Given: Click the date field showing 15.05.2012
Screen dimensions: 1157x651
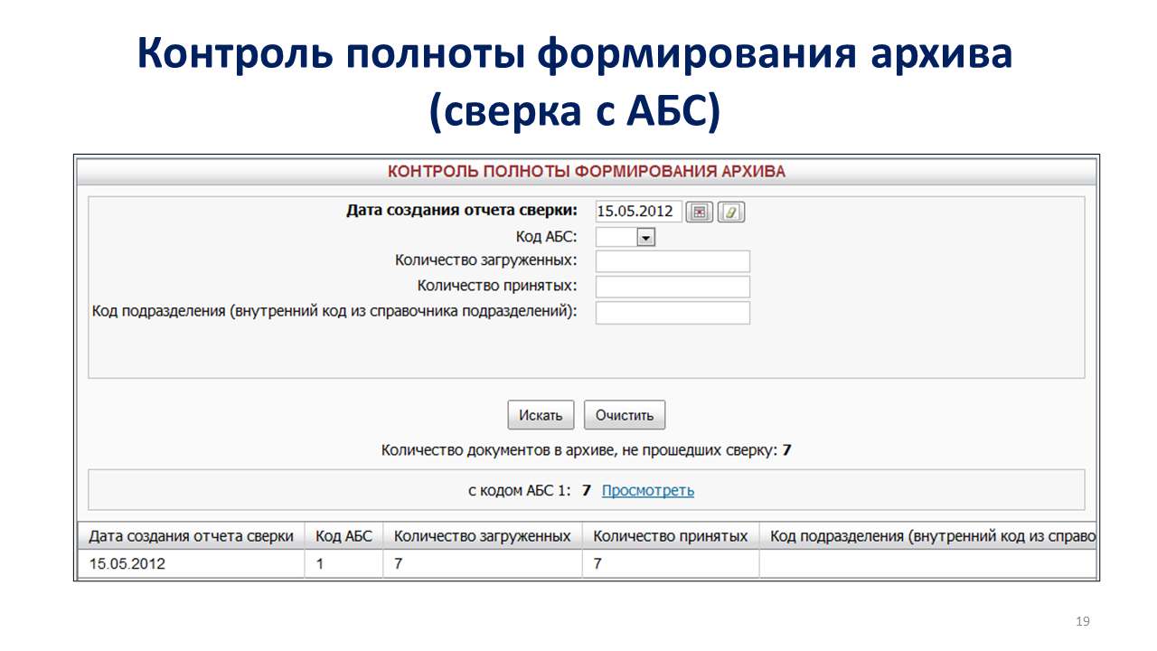Looking at the screenshot, I should coord(638,212).
